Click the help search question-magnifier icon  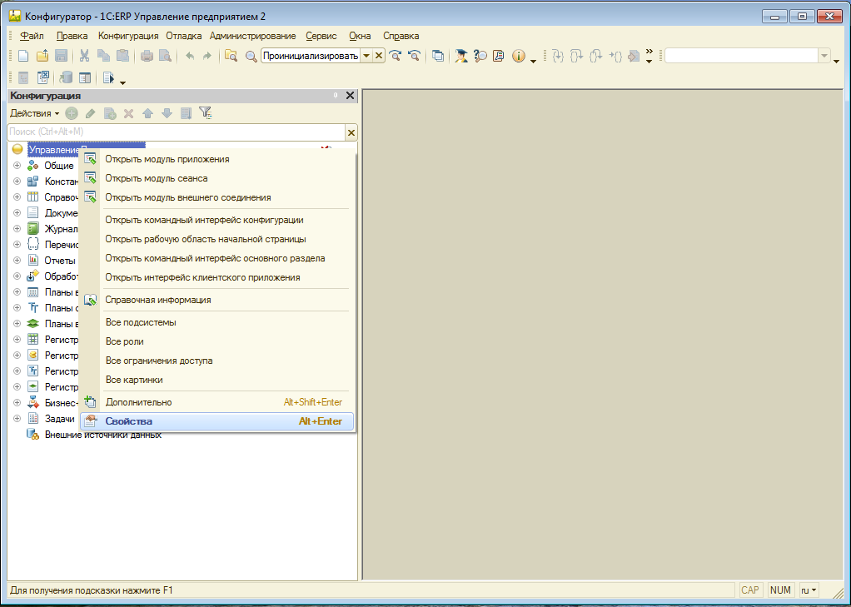pos(480,56)
